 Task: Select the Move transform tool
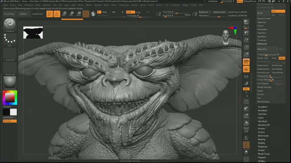pyautogui.click(x=64, y=14)
